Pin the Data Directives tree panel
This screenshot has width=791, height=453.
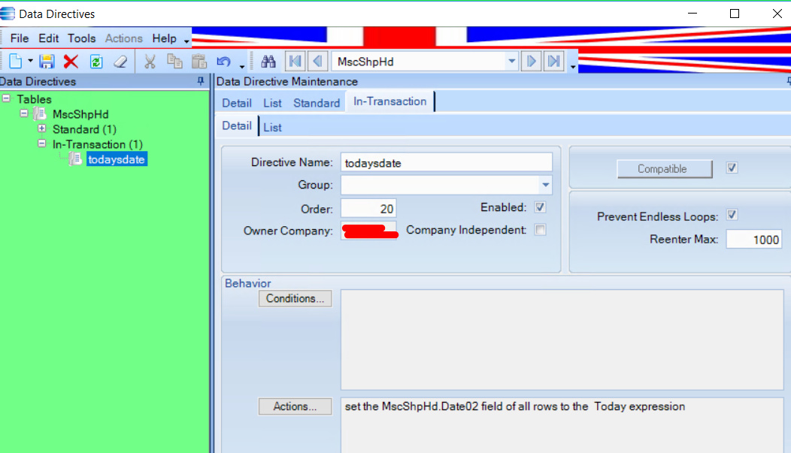[201, 80]
